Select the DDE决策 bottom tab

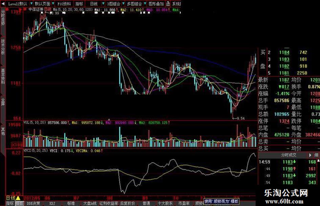(34, 203)
